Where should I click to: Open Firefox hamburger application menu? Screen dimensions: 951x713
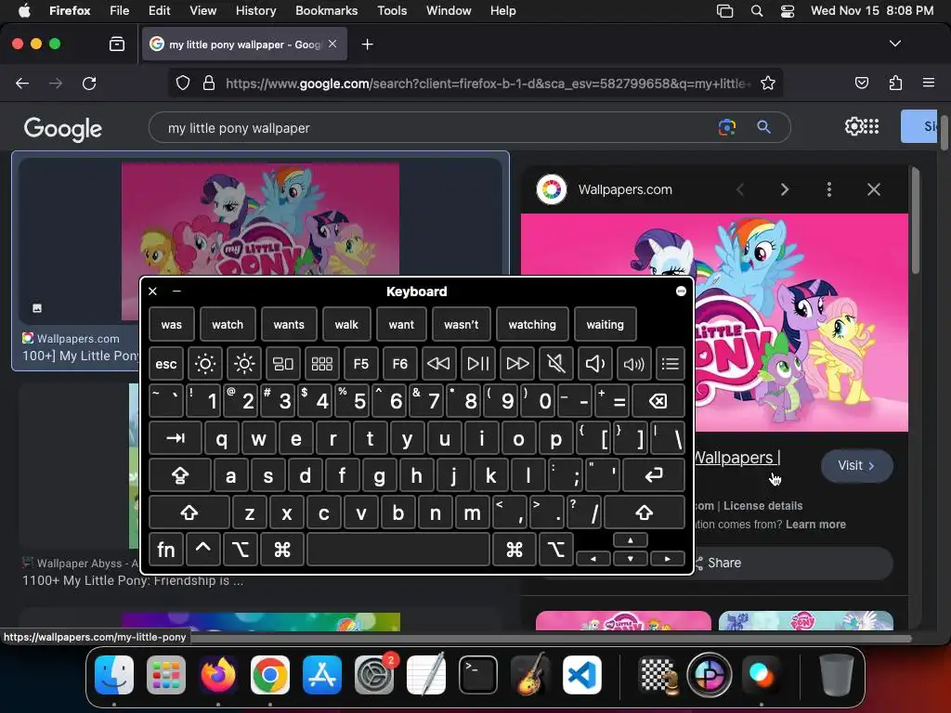(929, 83)
